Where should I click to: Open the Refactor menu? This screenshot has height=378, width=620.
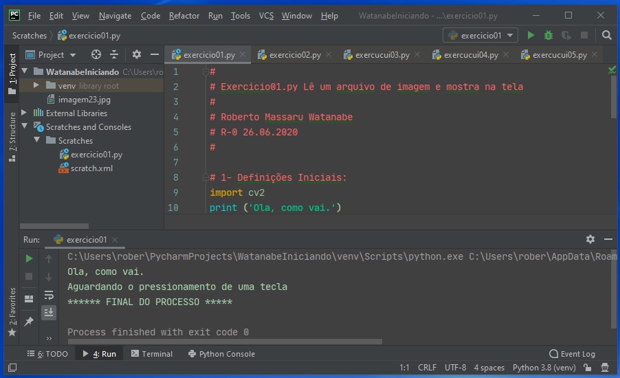(x=184, y=15)
